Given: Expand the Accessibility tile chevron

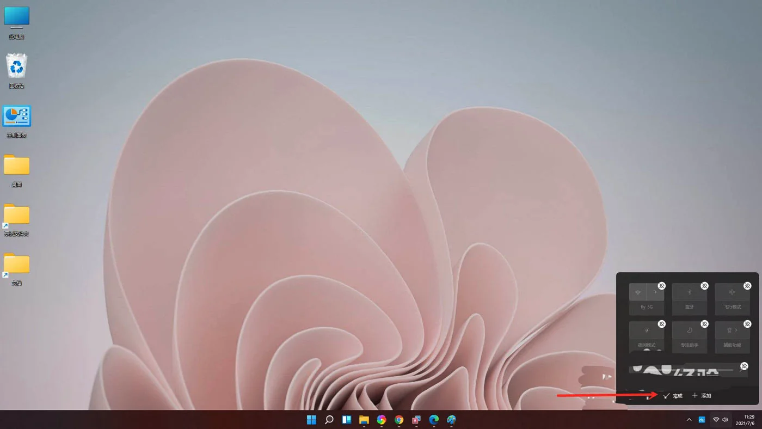Looking at the screenshot, I should (737, 330).
